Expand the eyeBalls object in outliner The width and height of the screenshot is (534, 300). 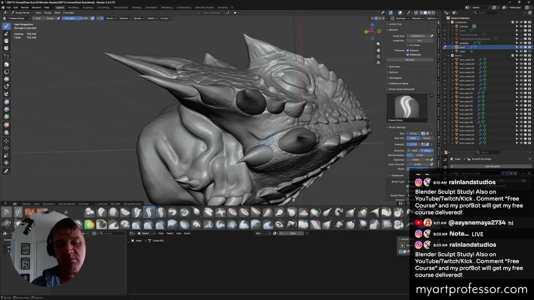tap(453, 43)
